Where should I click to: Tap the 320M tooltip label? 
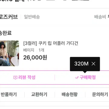81,64
